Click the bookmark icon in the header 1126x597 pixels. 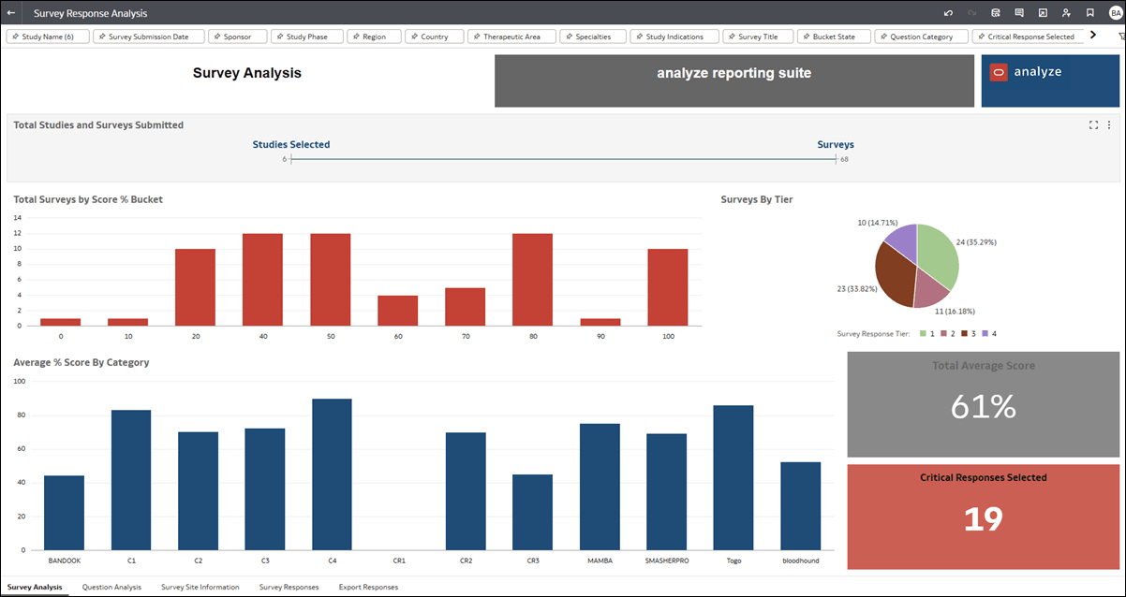(1089, 12)
